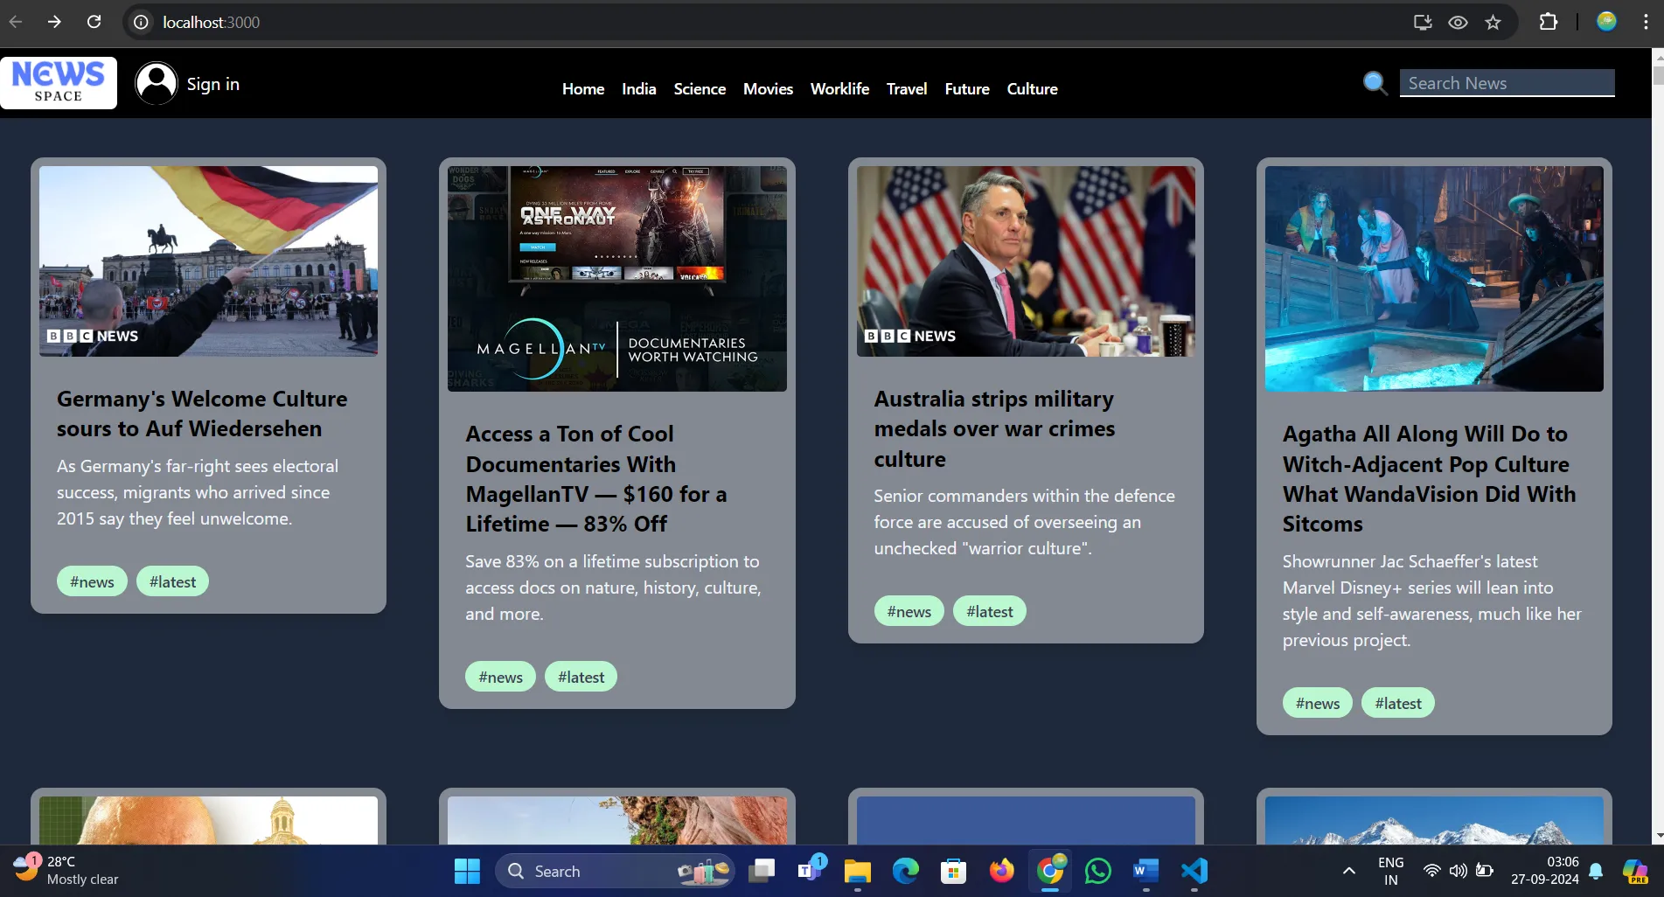Image resolution: width=1664 pixels, height=897 pixels.
Task: Open Microsoft Edge from taskbar
Action: pyautogui.click(x=905, y=871)
